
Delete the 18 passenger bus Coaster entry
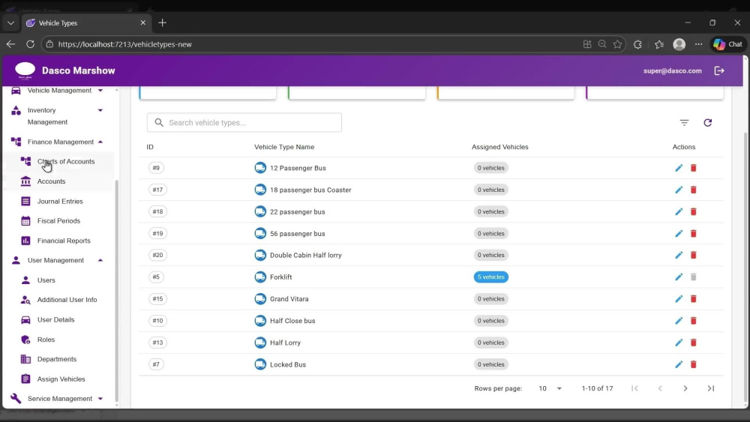pyautogui.click(x=694, y=190)
